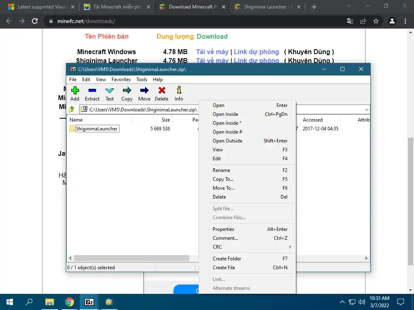
Task: Click the Move toolbar icon
Action: pos(144,90)
